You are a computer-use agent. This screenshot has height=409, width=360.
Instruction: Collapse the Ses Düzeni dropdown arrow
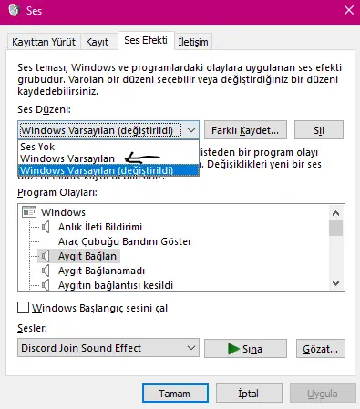[191, 130]
